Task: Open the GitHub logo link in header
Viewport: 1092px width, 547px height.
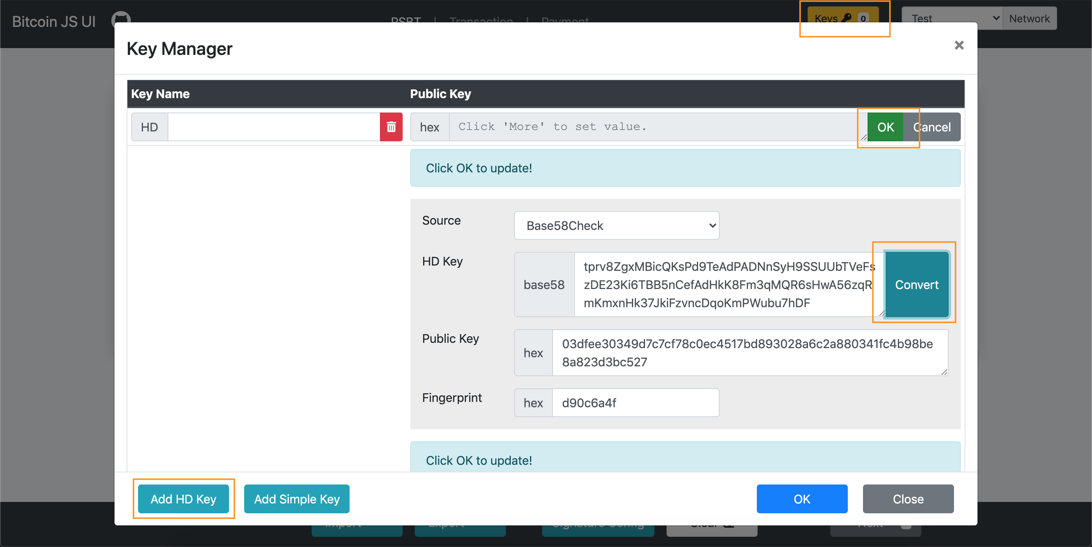Action: (121, 19)
